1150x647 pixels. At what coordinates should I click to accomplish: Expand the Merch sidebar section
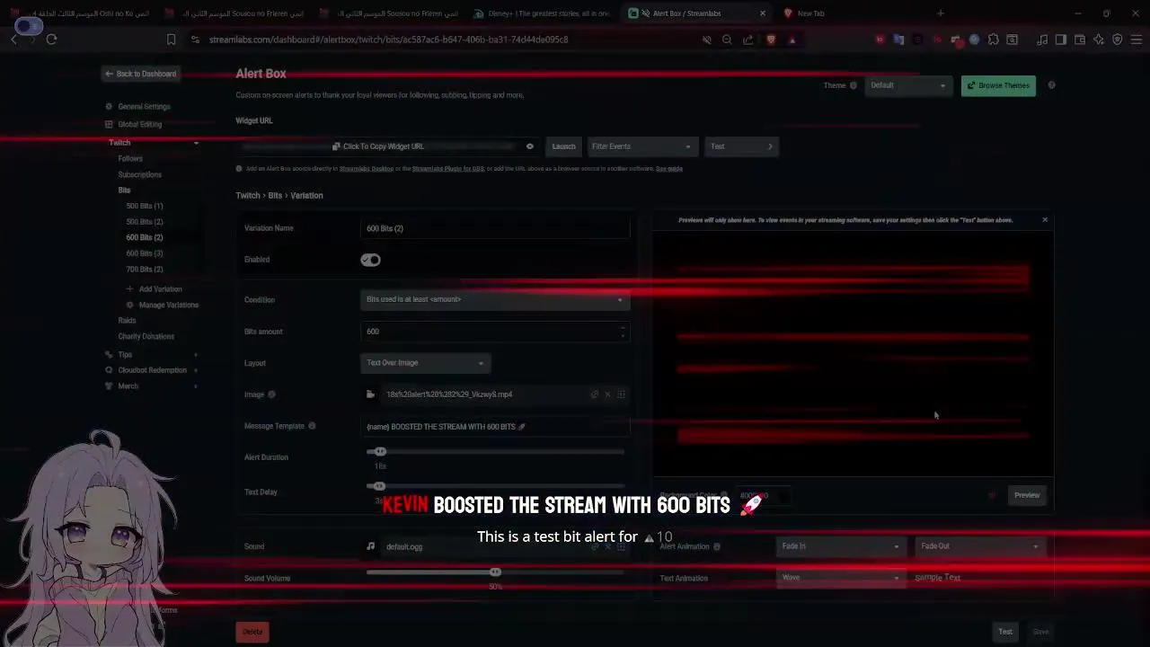pos(196,386)
